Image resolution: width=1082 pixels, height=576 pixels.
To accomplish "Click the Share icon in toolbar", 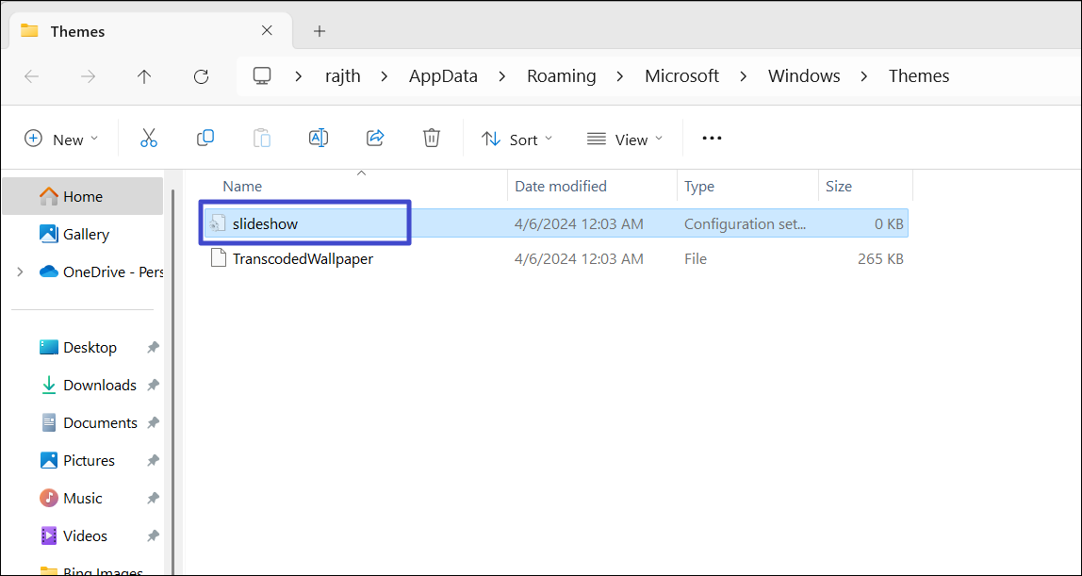I will pos(375,139).
